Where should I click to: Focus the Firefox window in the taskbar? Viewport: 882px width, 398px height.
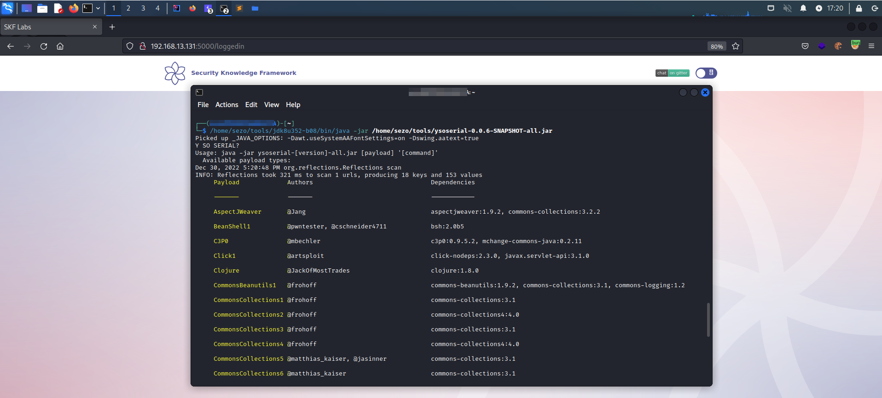(192, 8)
